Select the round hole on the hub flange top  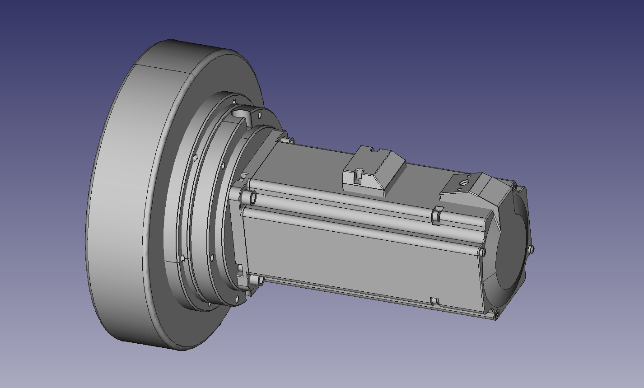click(240, 113)
